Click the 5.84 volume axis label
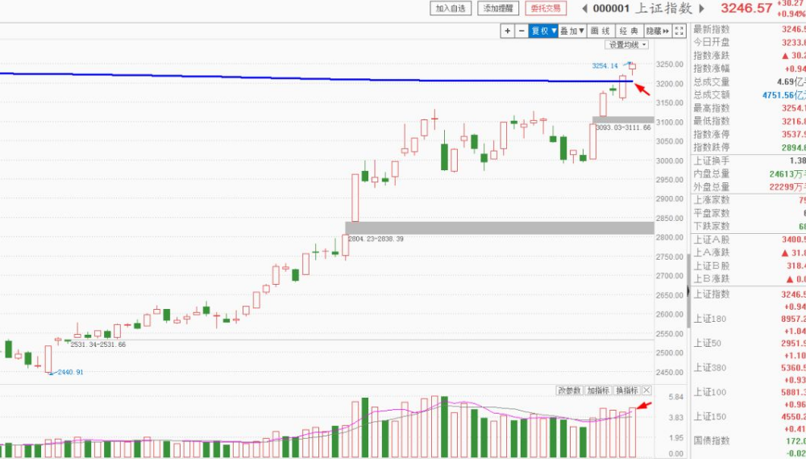806x459 pixels. pos(676,397)
